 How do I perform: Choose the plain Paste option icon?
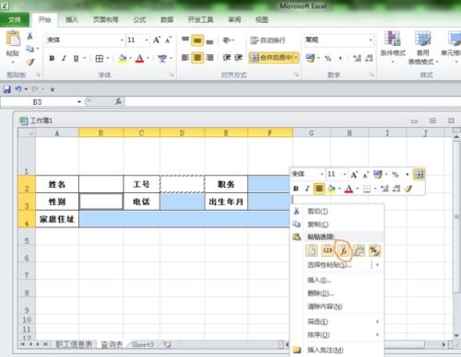tap(312, 250)
